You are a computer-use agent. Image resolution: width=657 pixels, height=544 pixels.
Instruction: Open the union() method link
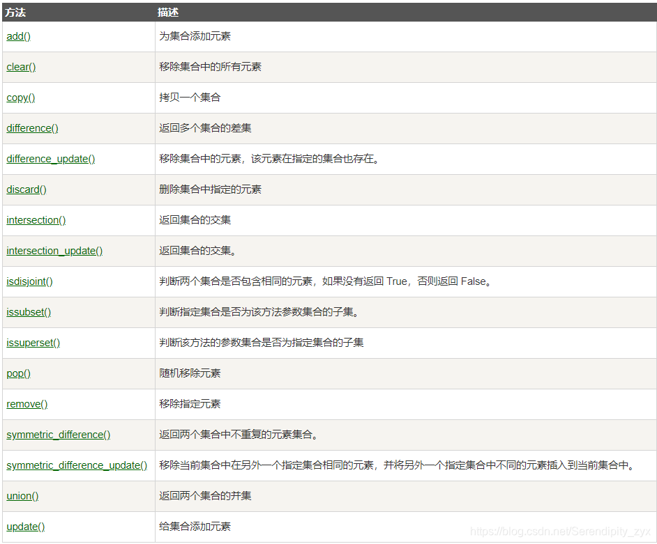22,496
